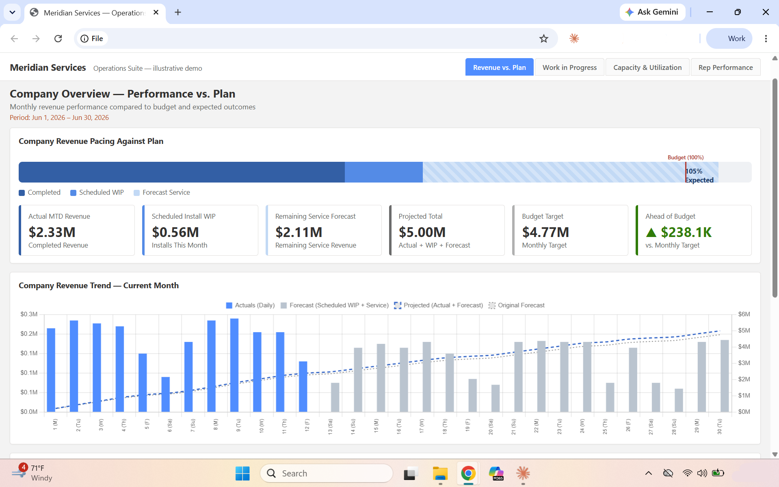Click the Meridian Services heading
This screenshot has width=779, height=487.
48,67
